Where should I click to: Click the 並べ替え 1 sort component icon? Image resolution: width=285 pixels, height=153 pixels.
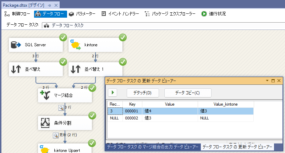point(76,69)
